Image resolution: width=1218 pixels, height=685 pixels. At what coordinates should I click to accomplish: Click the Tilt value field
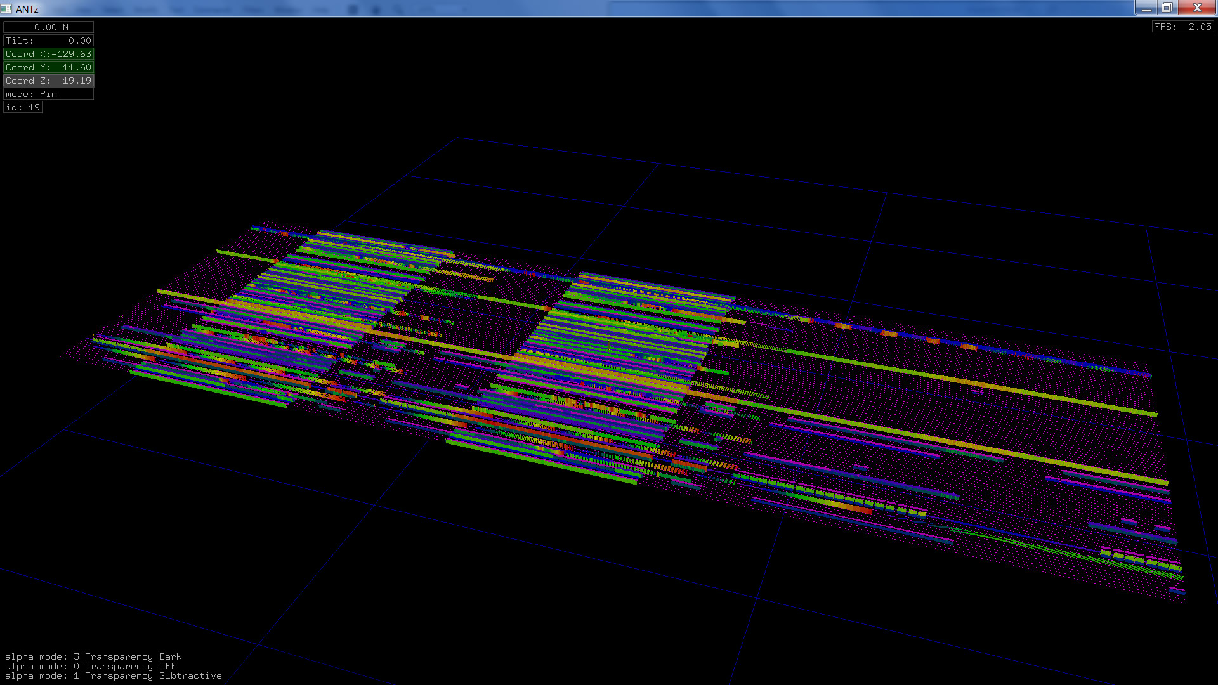click(x=48, y=41)
